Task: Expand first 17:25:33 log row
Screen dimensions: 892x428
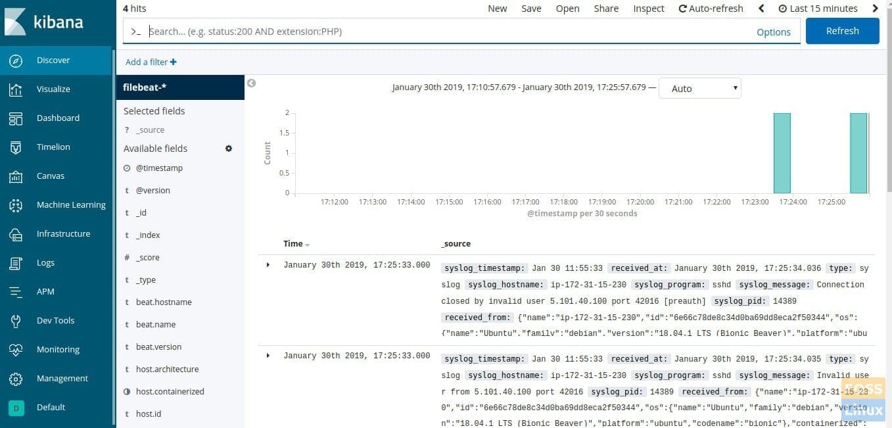Action: click(268, 265)
